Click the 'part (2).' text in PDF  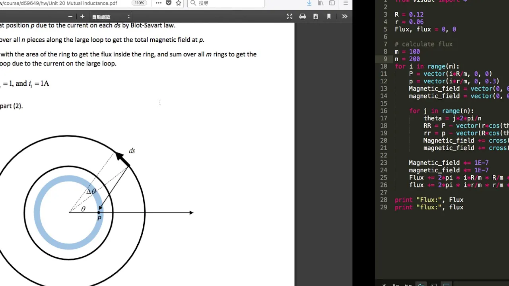pyautogui.click(x=12, y=106)
